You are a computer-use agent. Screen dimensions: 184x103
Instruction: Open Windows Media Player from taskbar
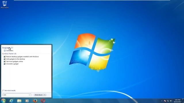point(27,101)
